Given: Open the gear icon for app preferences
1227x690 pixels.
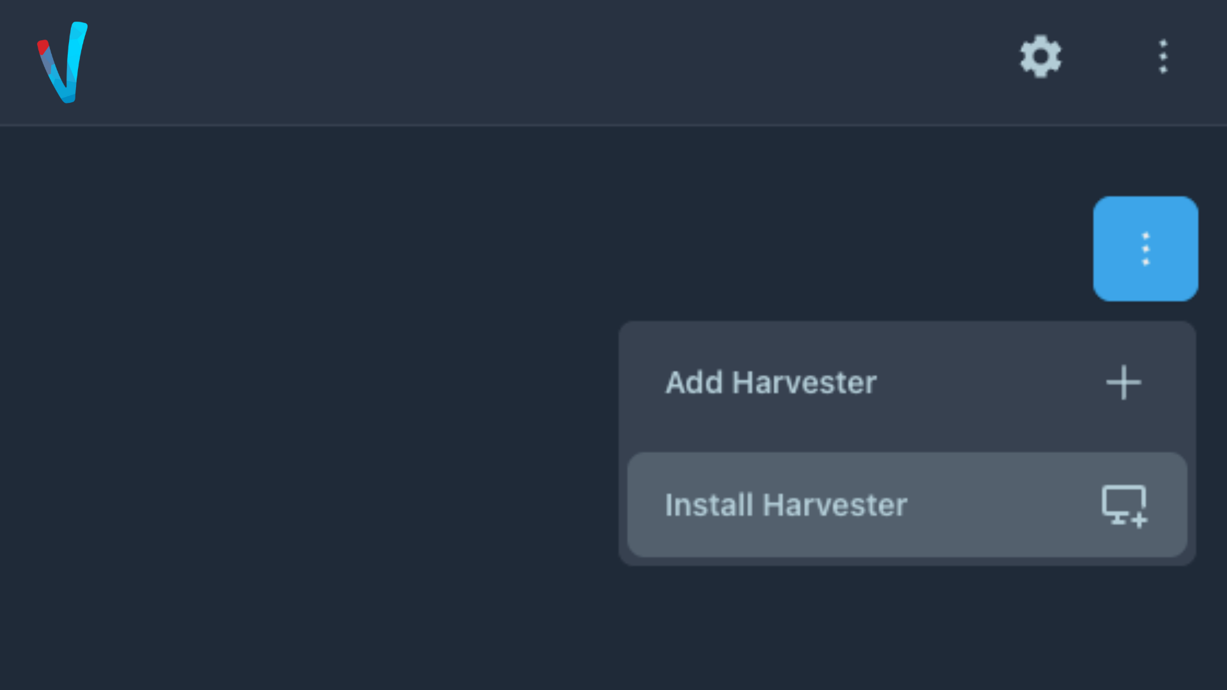Looking at the screenshot, I should 1039,56.
